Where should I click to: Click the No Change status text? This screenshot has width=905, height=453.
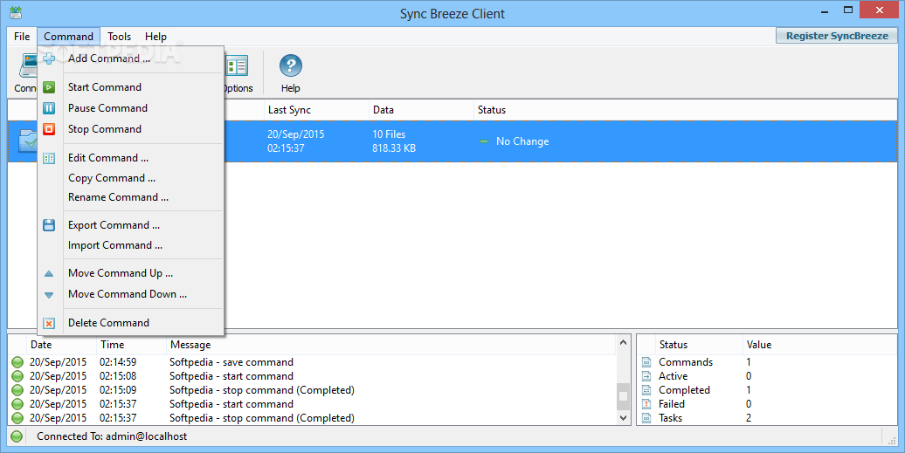coord(522,141)
